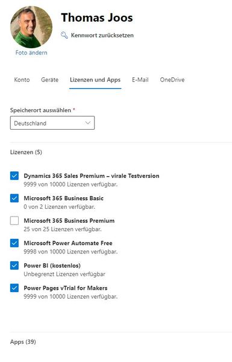
Task: Click the Thomas Joos name heading
Action: coord(97,17)
